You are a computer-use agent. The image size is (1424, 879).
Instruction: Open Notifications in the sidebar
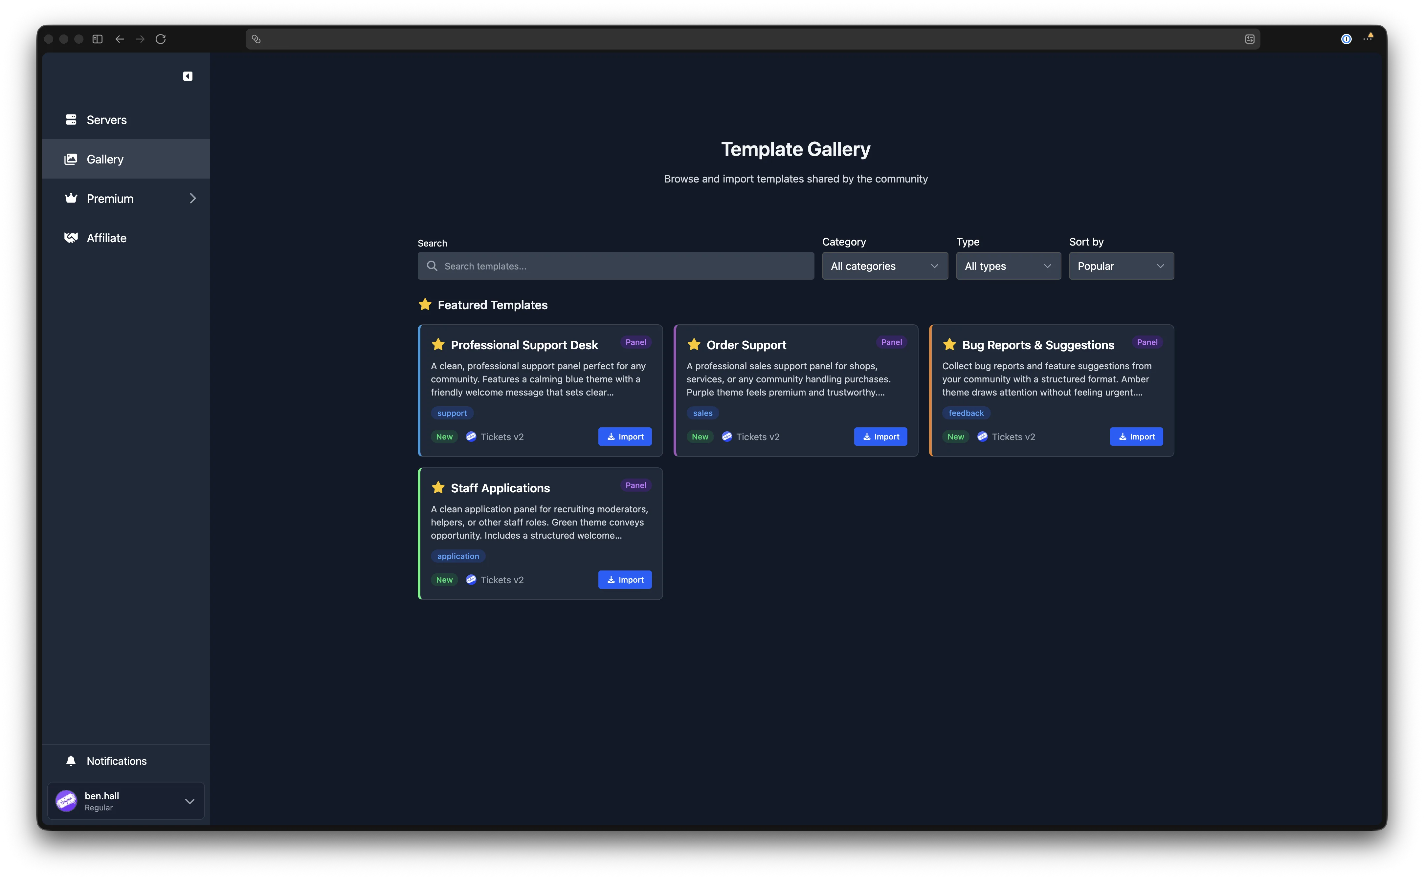(126, 761)
